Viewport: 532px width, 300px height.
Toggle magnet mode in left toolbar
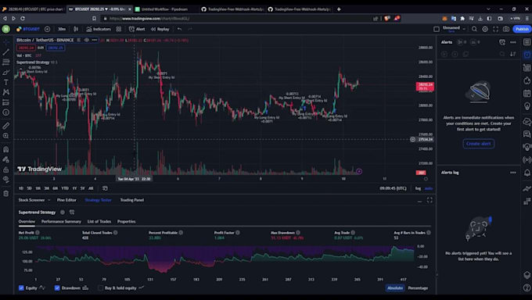coord(5,149)
